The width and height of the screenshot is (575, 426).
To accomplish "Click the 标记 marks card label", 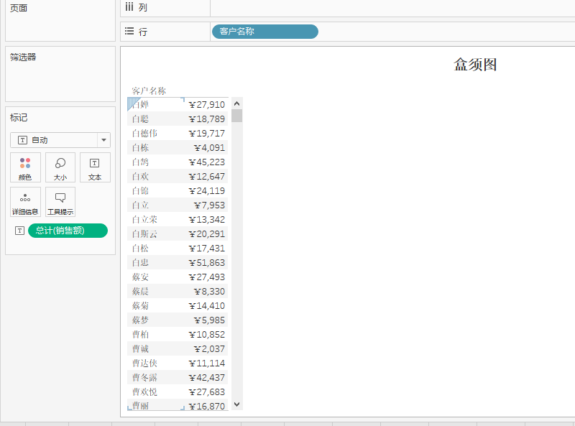I will [19, 118].
